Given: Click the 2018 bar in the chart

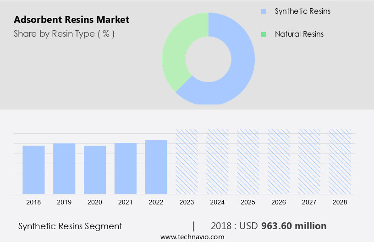Looking at the screenshot, I should pyautogui.click(x=33, y=170).
